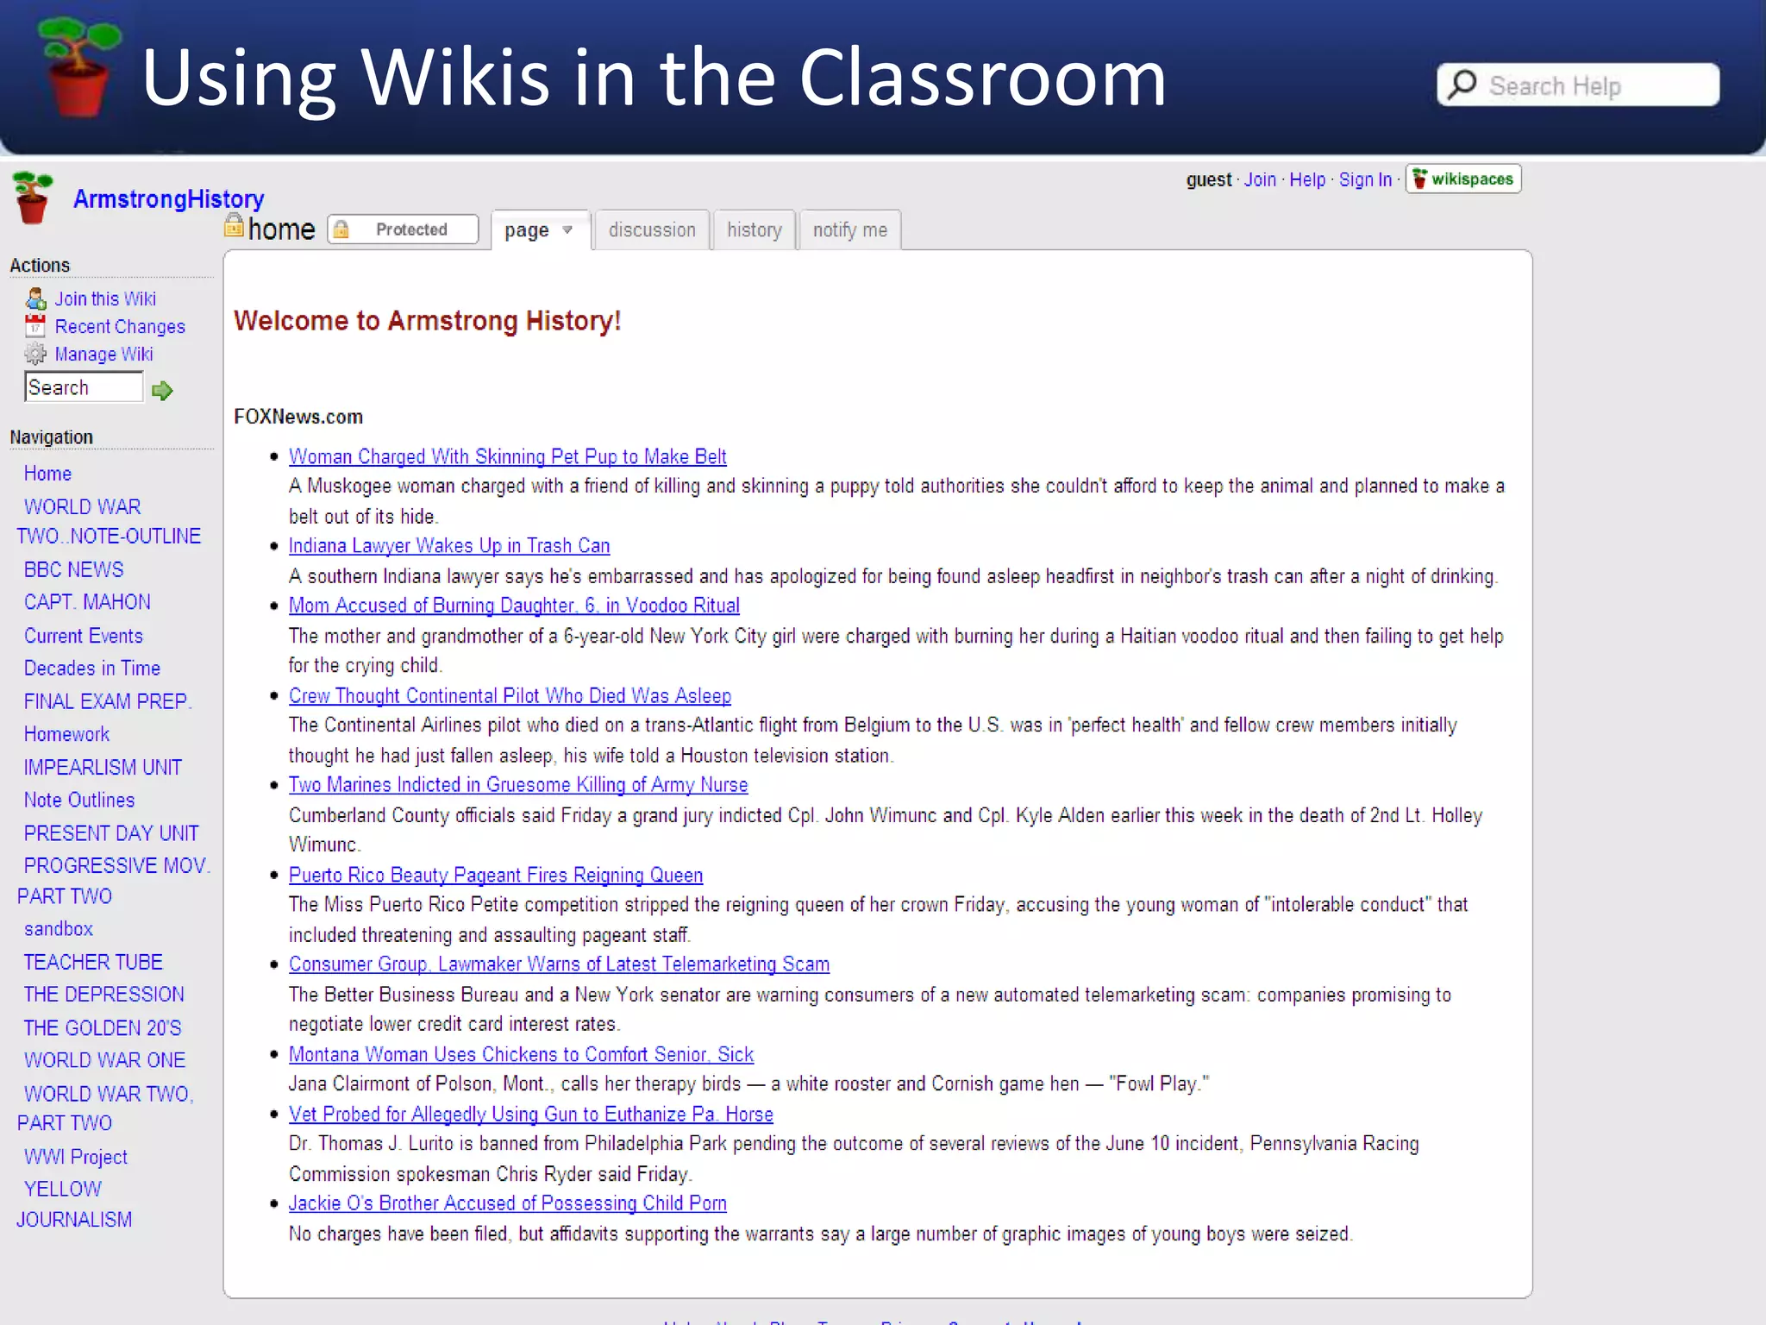Click the ArmstrongHistory plant logo icon
Image resolution: width=1766 pixels, height=1325 pixels.
pos(33,198)
